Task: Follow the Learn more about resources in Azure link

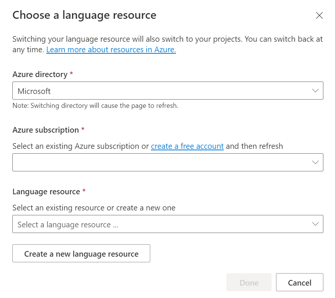Action: point(111,49)
